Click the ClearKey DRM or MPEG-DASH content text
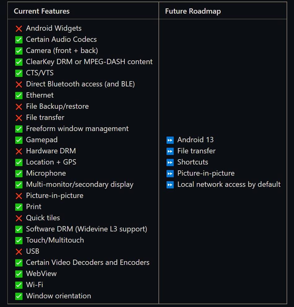This screenshot has width=294, height=307. (x=89, y=62)
